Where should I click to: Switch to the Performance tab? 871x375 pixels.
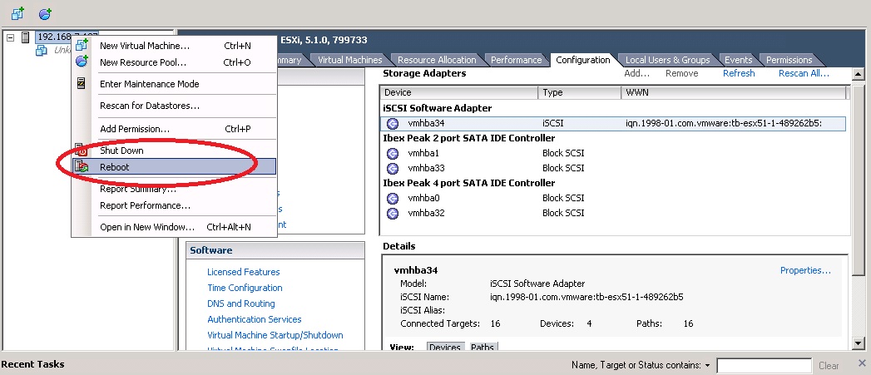click(516, 60)
